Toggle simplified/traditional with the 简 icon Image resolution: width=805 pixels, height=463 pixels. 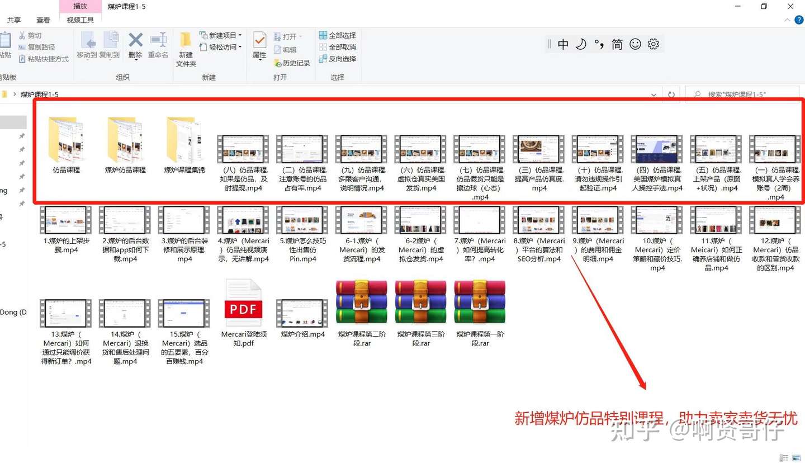tap(617, 44)
